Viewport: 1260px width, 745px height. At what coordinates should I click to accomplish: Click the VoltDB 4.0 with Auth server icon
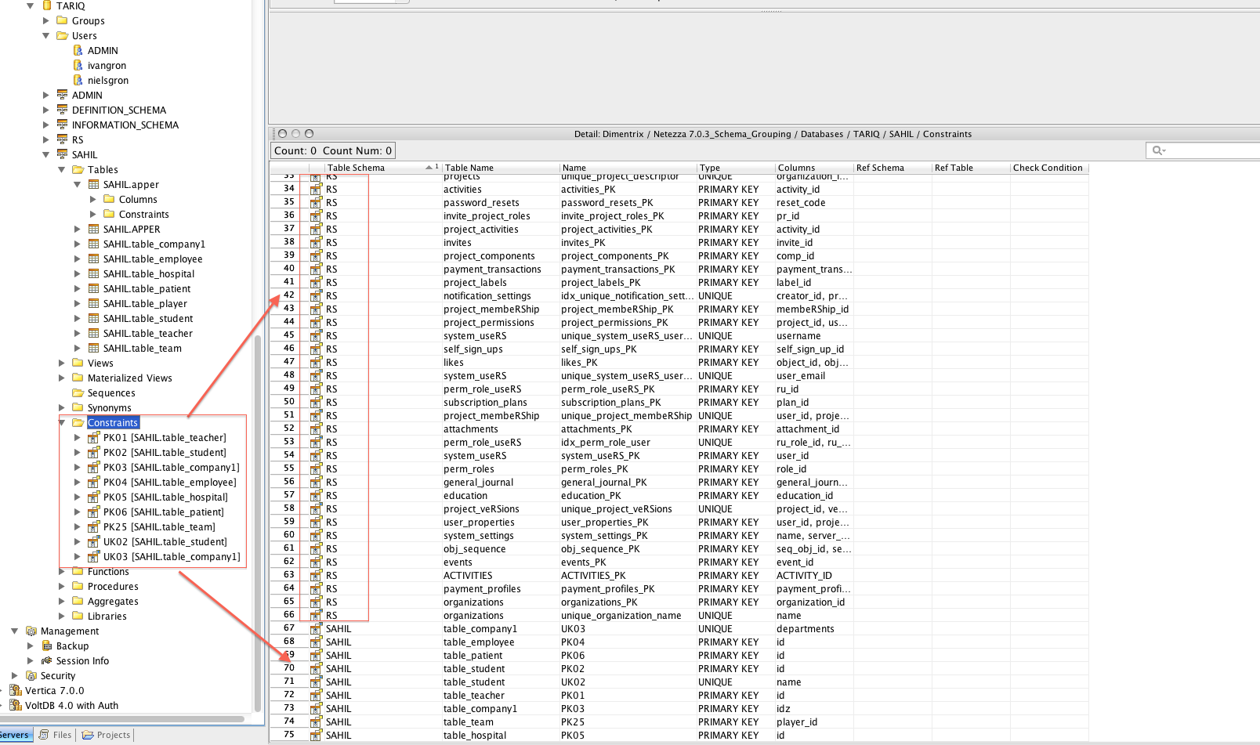16,705
